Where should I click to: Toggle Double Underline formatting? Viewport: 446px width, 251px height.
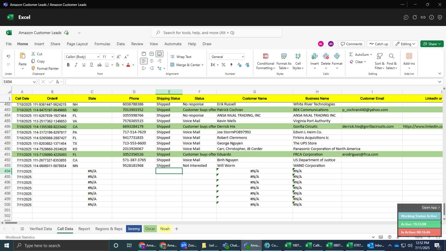tap(91, 65)
